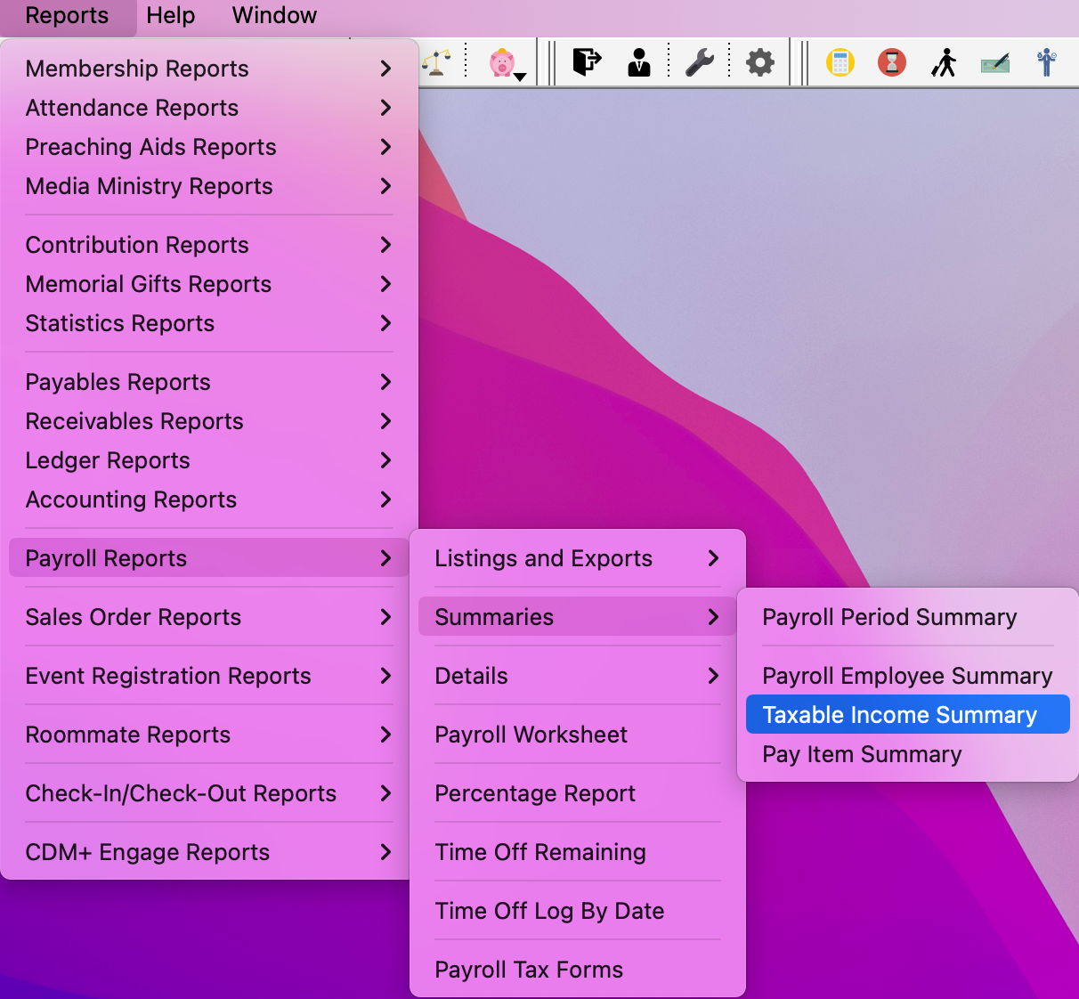Click the yellow calculator icon

tap(840, 62)
